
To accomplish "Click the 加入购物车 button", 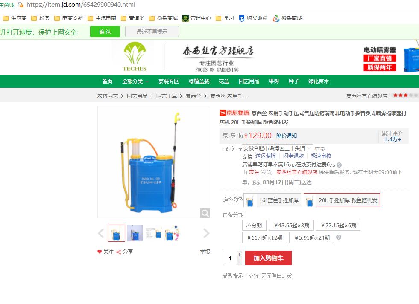I will [268, 258].
